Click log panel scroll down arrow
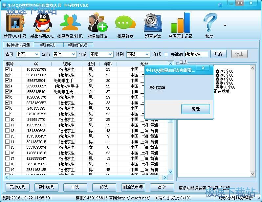The height and width of the screenshot is (202, 262). (252, 174)
